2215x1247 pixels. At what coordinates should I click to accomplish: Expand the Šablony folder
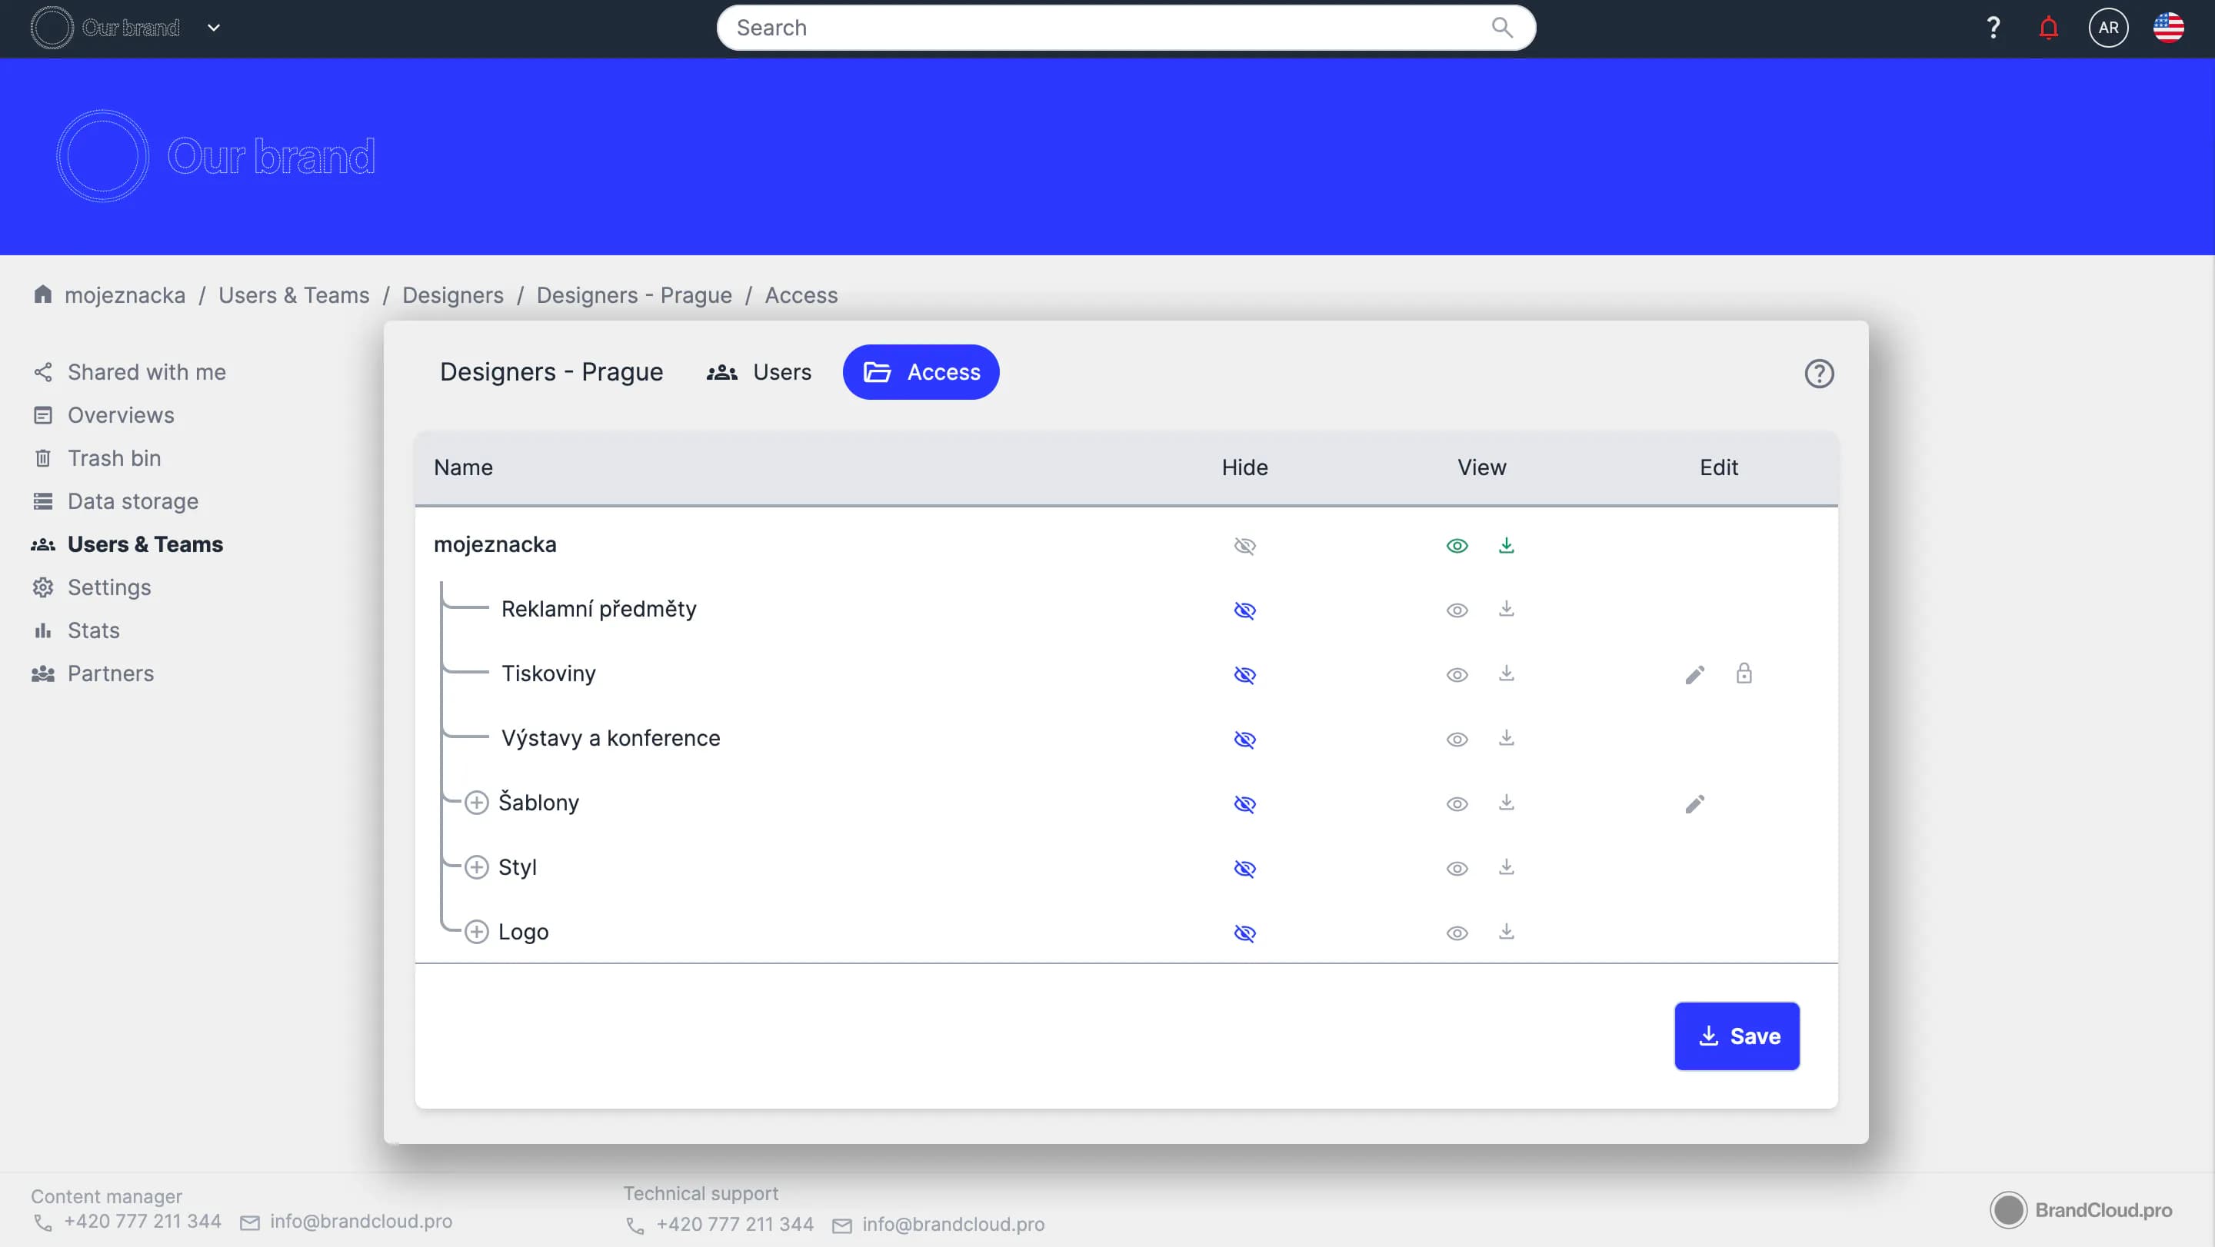point(476,803)
